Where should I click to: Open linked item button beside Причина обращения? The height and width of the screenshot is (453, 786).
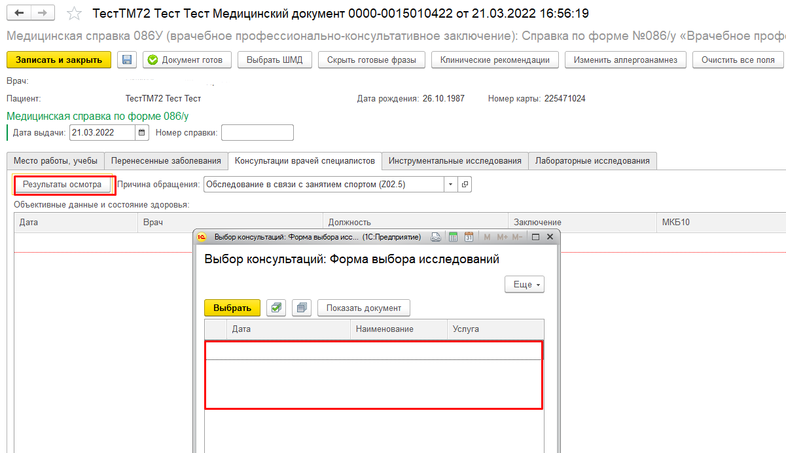pyautogui.click(x=465, y=185)
